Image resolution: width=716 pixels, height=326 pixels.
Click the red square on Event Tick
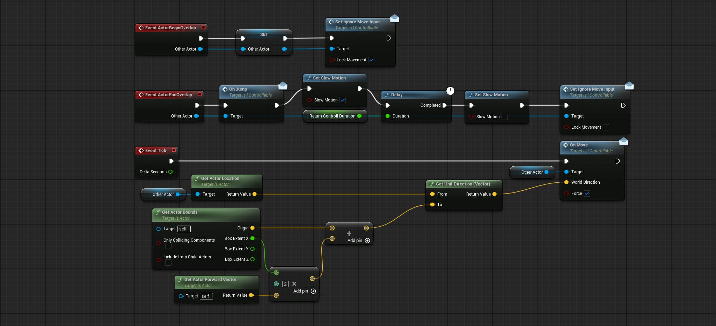click(174, 150)
